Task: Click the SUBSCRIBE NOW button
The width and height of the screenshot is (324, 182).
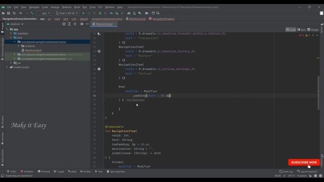Action: tap(304, 162)
